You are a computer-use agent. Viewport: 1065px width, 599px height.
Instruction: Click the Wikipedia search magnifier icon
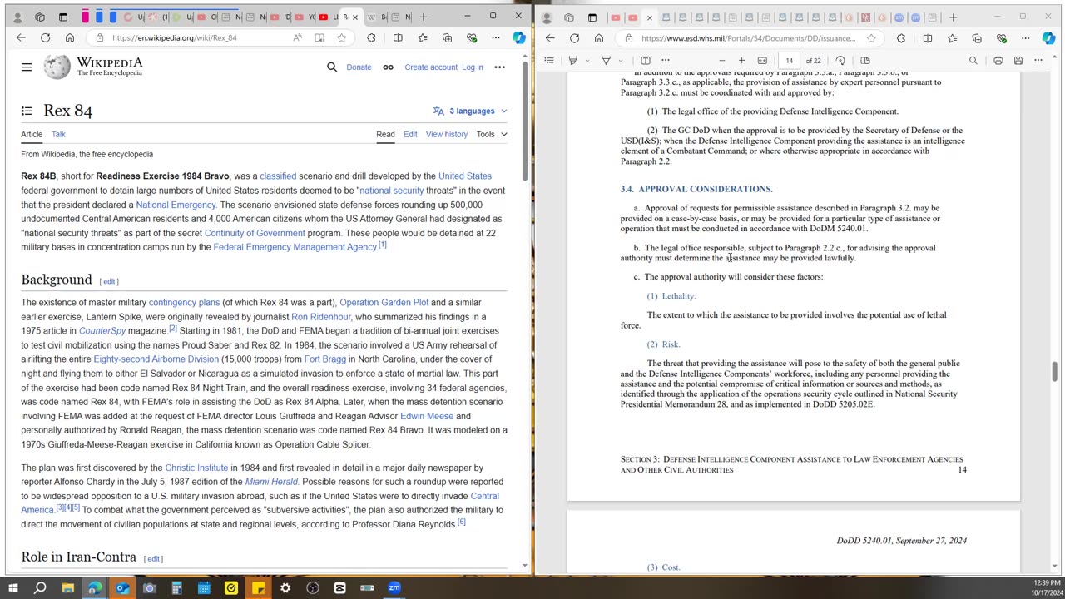(332, 67)
